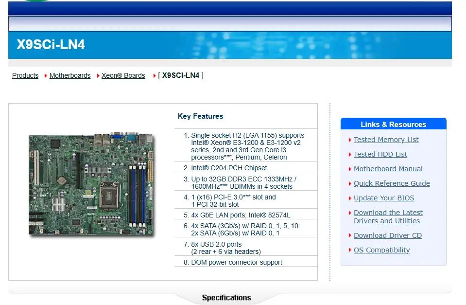466x305 pixels.
Task: Select feature text '2x SATA (6Gb/s) w/ RAID 0, 1'
Action: tap(235, 233)
